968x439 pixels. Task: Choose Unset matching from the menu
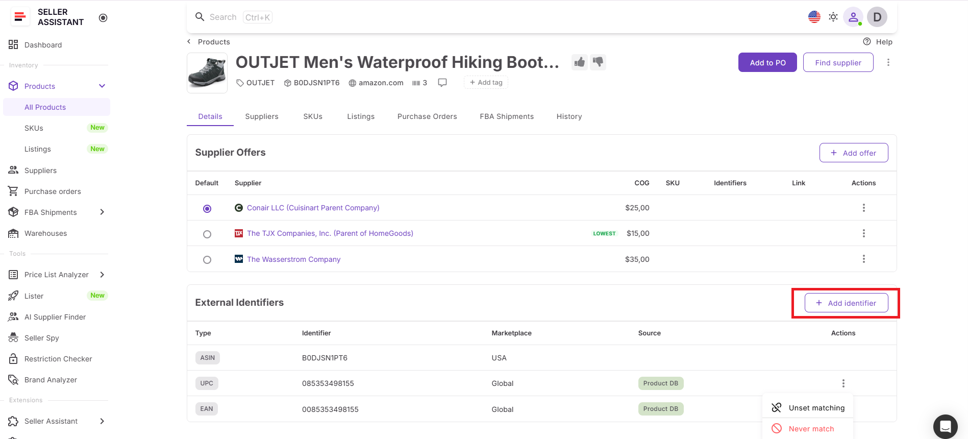[808, 407]
